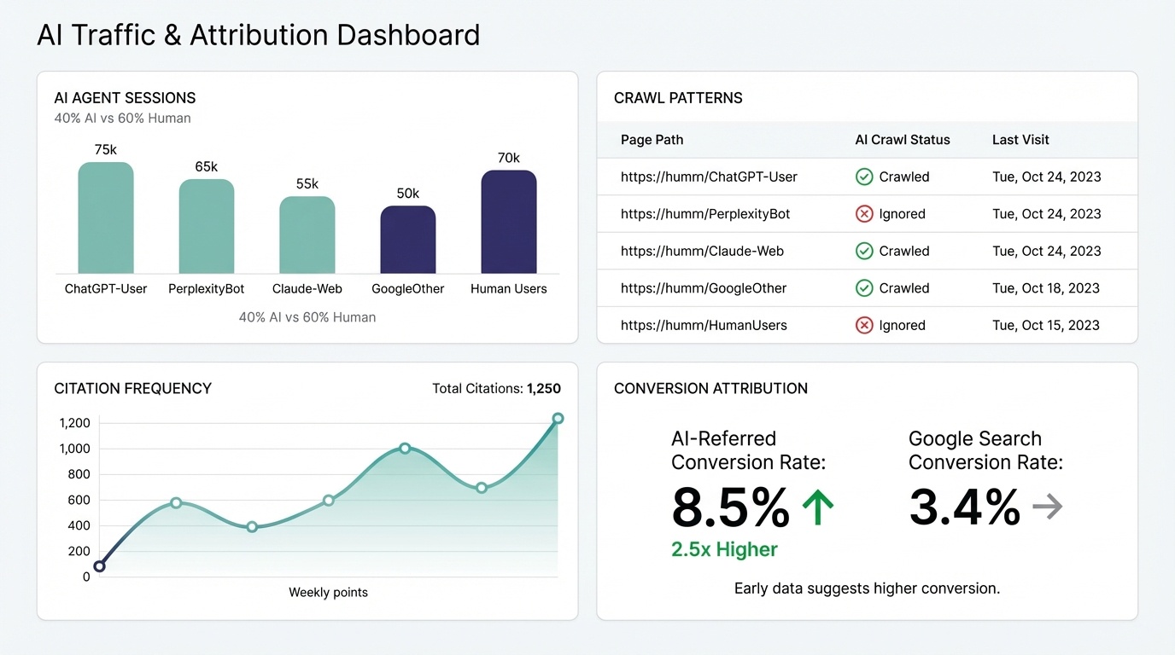The height and width of the screenshot is (655, 1175).
Task: Select the Claude-Web bar labeled 55k
Action: tap(307, 235)
